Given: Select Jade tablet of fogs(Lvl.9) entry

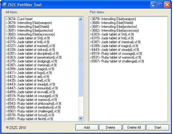Looking at the screenshot, I should pos(29,73).
